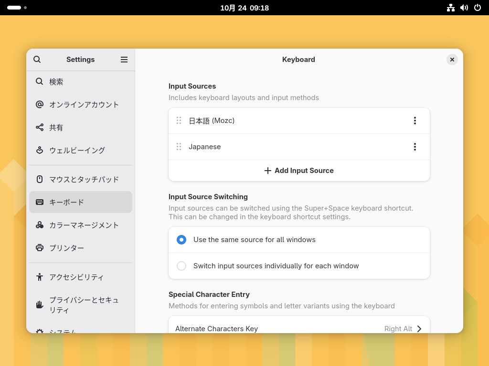This screenshot has height=366, width=489.
Task: Click Add Input Source button
Action: pos(299,171)
